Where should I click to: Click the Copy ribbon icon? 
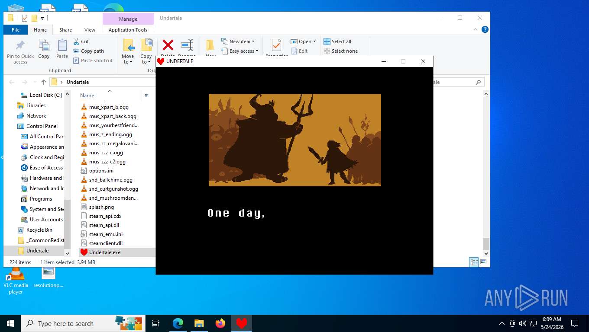(44, 45)
